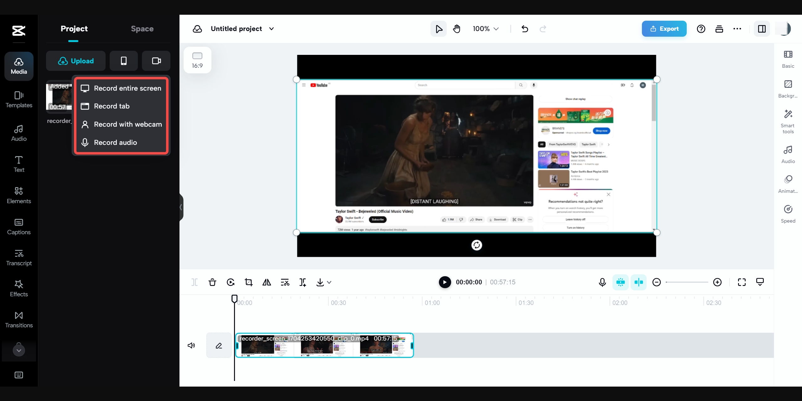Open the Speed properties panel
The height and width of the screenshot is (401, 802).
[x=788, y=214]
